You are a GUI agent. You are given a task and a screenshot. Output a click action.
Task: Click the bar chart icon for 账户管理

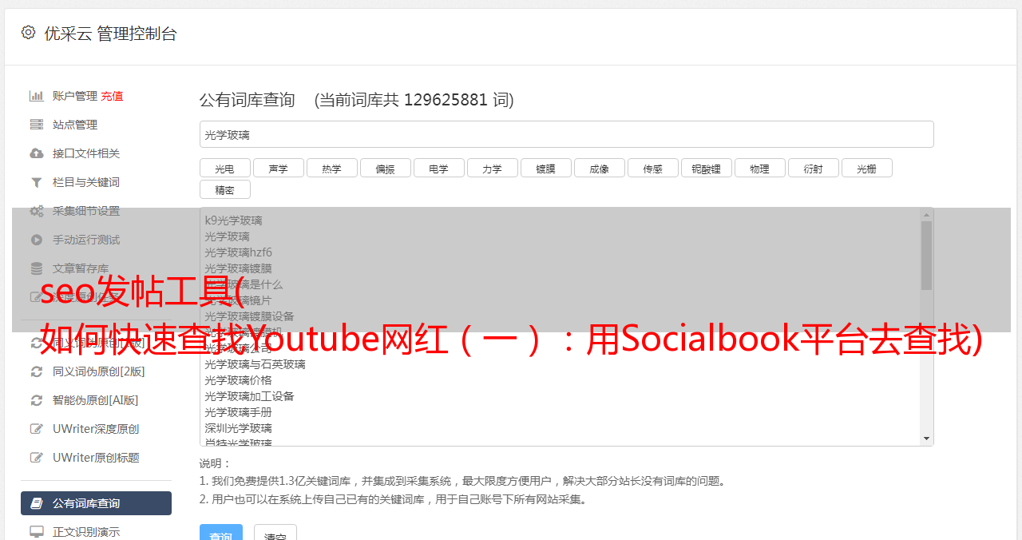click(x=37, y=96)
